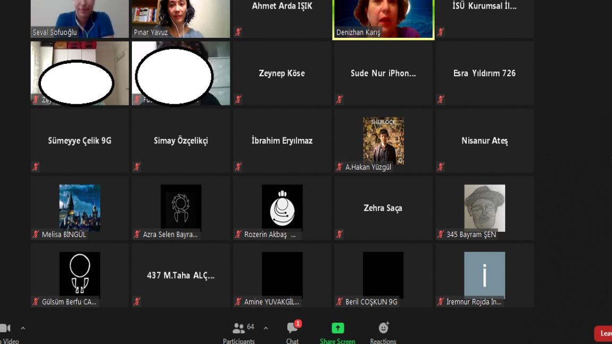The width and height of the screenshot is (612, 344).
Task: Click Melisa BINGÜL castle profile picture
Action: coord(80,208)
